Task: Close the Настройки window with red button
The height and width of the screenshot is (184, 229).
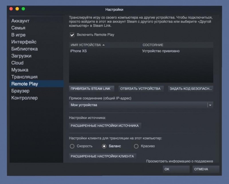Action: tap(11, 9)
